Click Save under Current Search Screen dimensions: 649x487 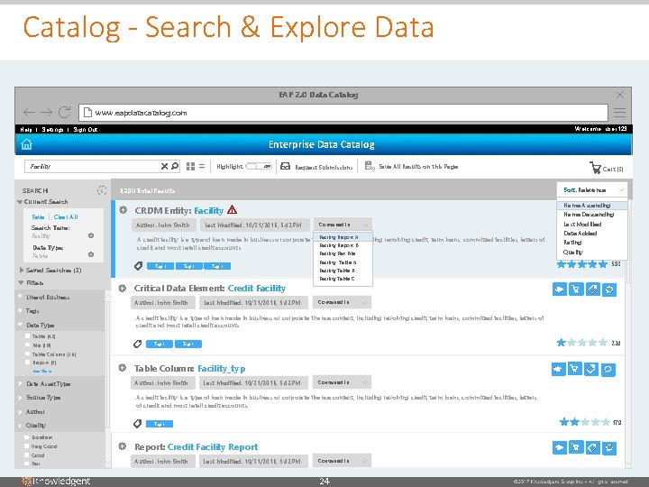click(x=38, y=217)
